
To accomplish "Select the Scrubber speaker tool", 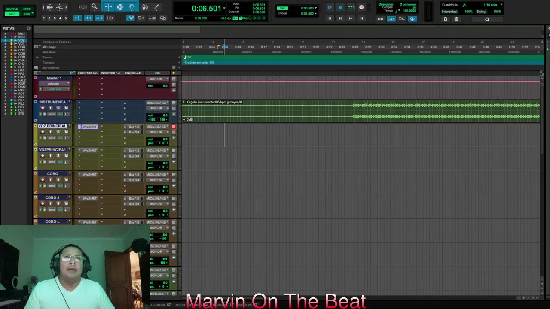I will click(x=145, y=7).
